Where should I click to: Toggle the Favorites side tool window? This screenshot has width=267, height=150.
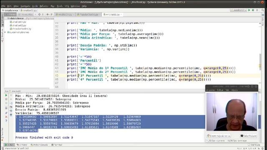3,134
